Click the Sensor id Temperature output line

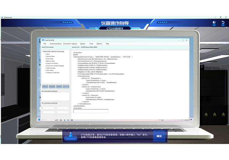91,78
